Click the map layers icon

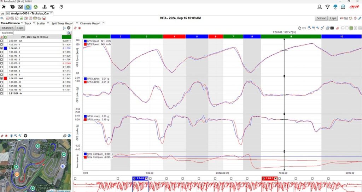[64, 136]
